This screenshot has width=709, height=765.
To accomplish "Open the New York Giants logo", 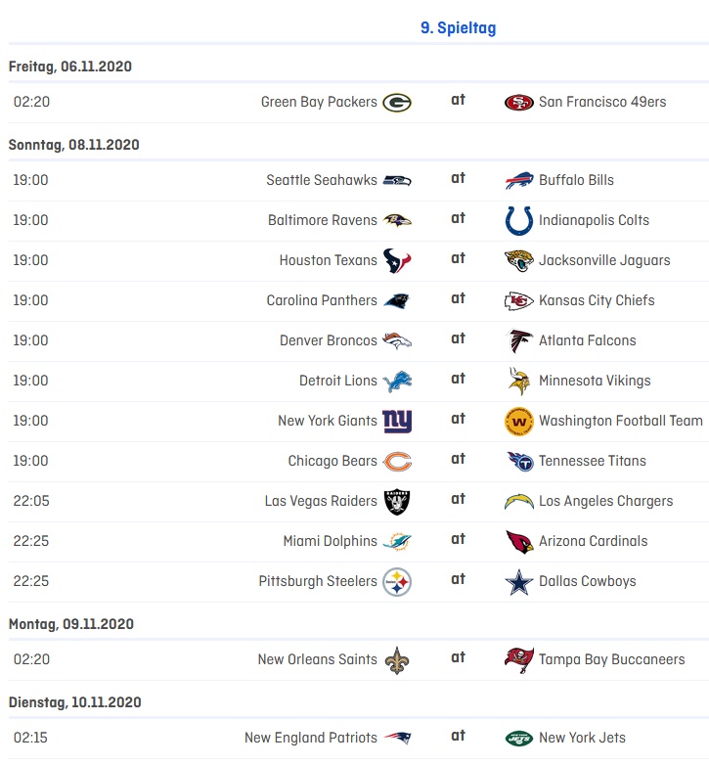I will 397,421.
